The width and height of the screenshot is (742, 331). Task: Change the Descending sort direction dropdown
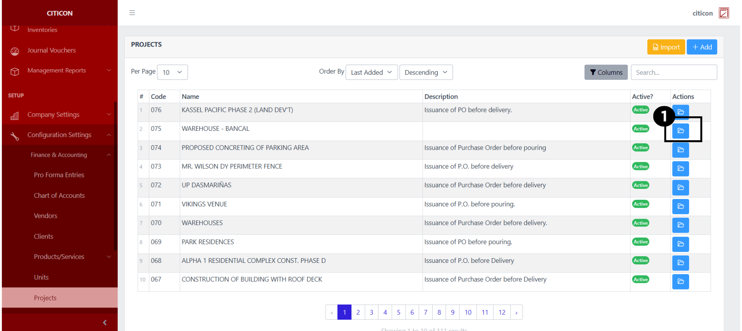pyautogui.click(x=426, y=72)
